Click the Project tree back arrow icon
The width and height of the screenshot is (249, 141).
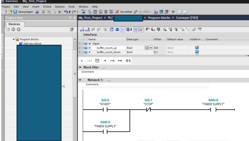tap(13, 29)
